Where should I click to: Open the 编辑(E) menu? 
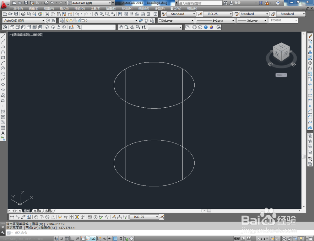coord(33,8)
